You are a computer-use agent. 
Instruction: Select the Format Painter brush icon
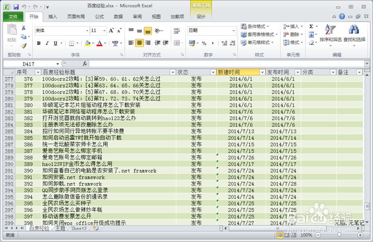(23, 45)
